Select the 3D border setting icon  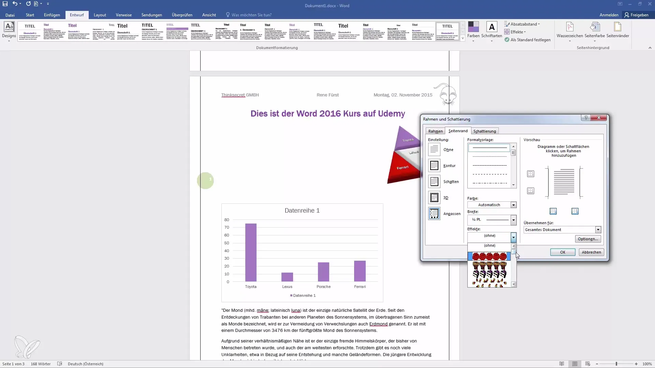434,198
